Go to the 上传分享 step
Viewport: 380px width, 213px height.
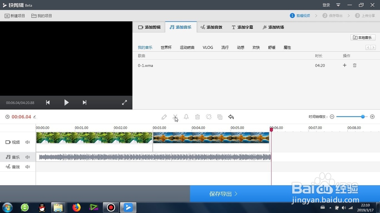click(x=365, y=16)
